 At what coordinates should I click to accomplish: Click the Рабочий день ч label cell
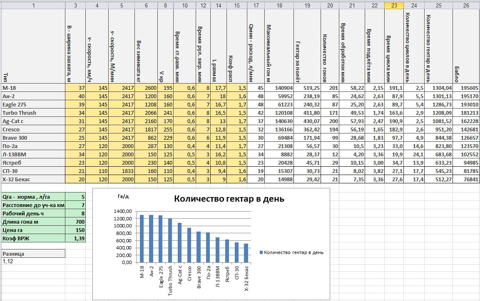[x=33, y=213]
